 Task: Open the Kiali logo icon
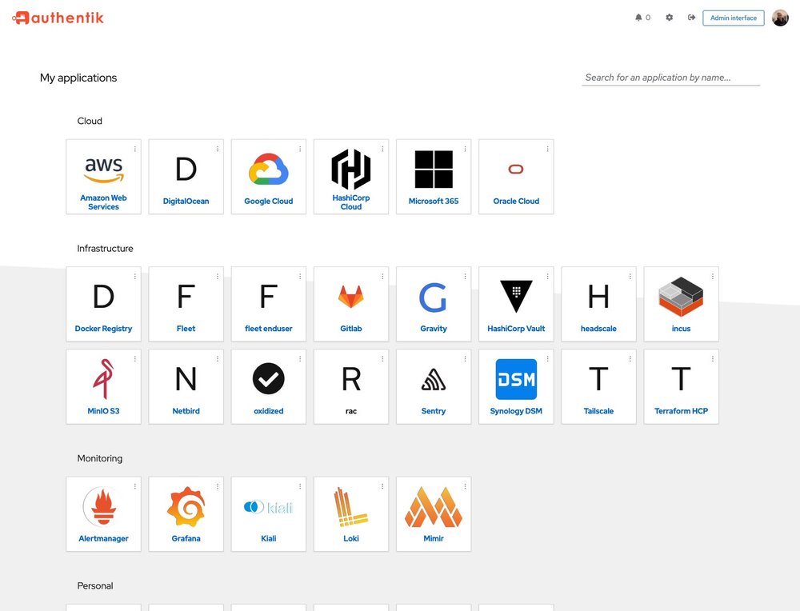pyautogui.click(x=268, y=507)
